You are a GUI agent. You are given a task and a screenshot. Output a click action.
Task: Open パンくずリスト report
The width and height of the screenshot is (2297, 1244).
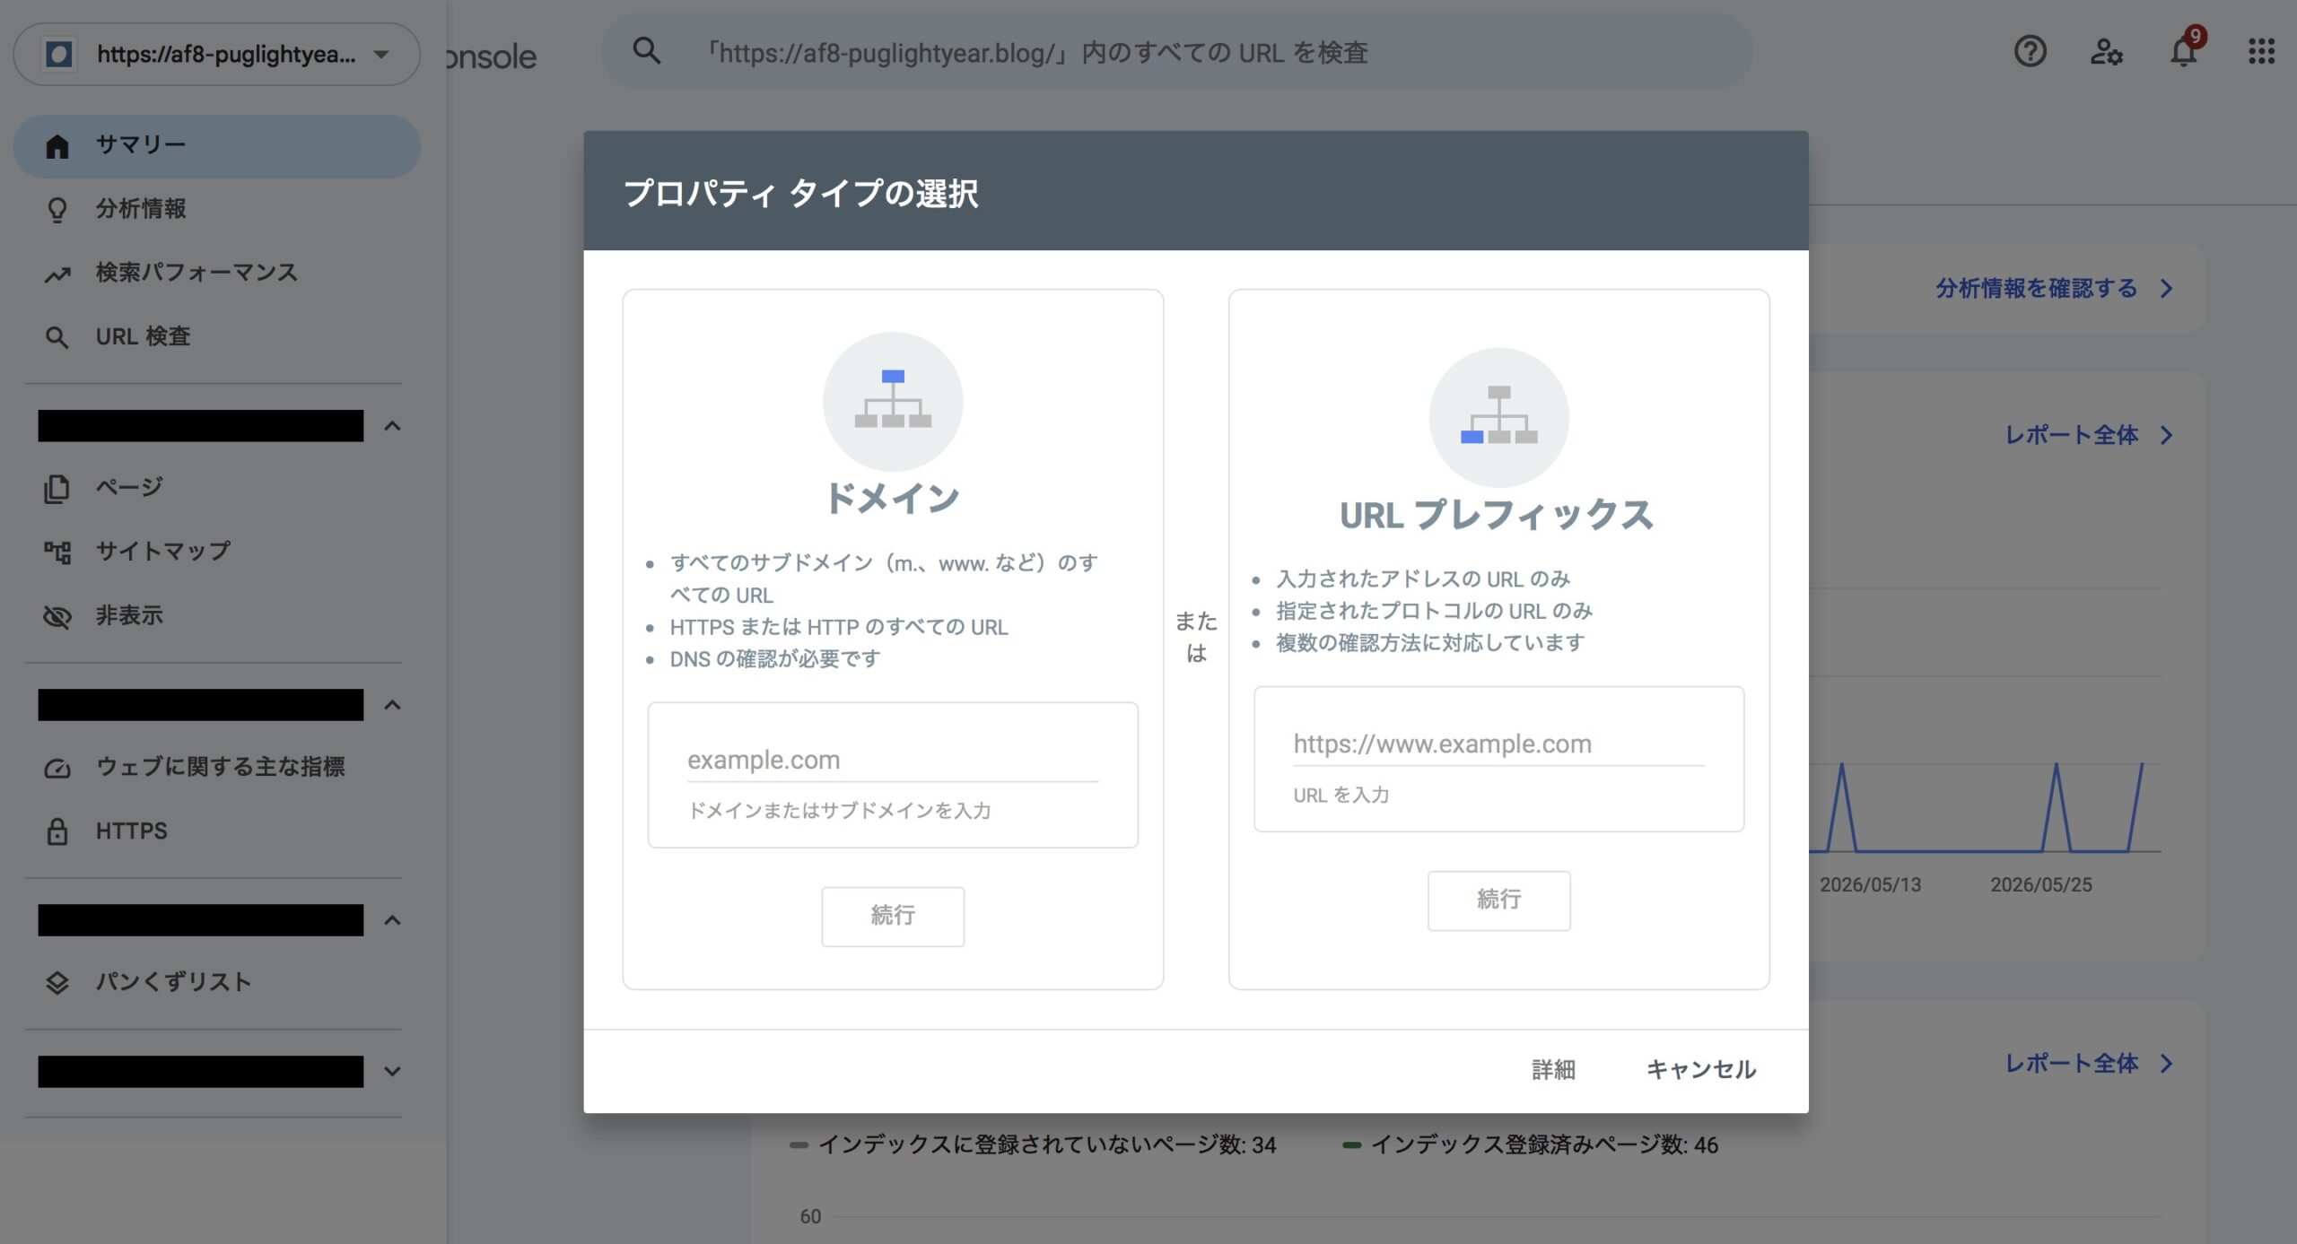click(x=216, y=983)
